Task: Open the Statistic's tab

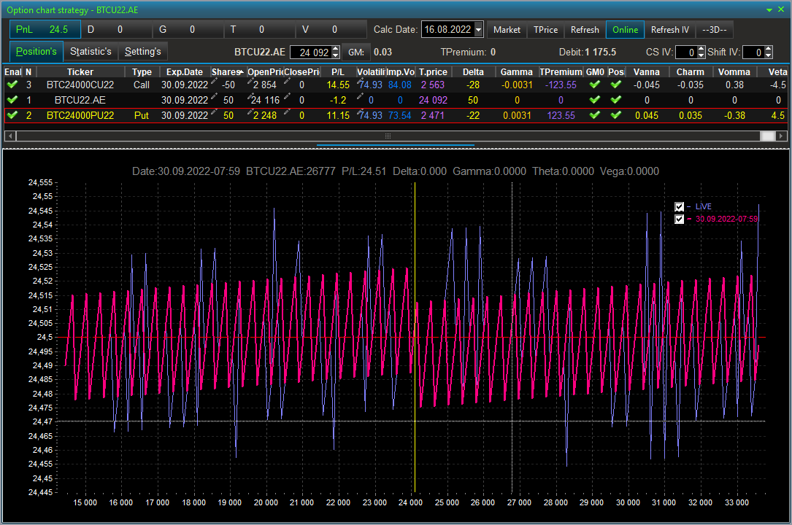Action: (x=91, y=52)
